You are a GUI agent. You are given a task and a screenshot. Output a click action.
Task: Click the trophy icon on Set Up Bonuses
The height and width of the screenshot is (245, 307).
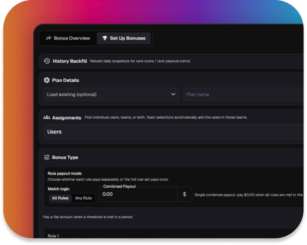pyautogui.click(x=105, y=38)
